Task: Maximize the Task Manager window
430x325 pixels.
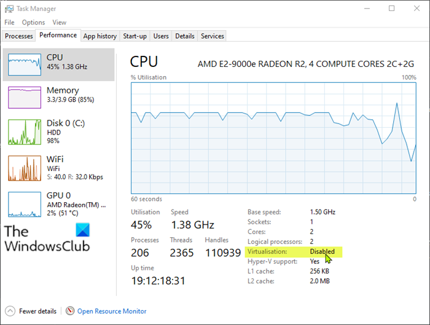Action: click(x=392, y=9)
